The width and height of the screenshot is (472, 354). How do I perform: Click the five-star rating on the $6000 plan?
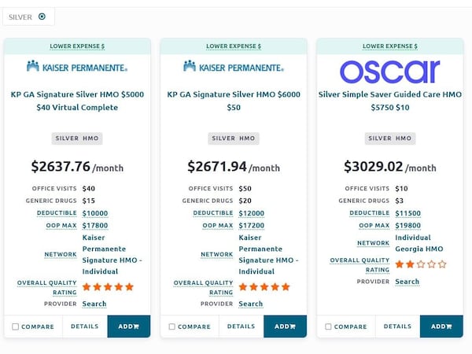click(264, 287)
